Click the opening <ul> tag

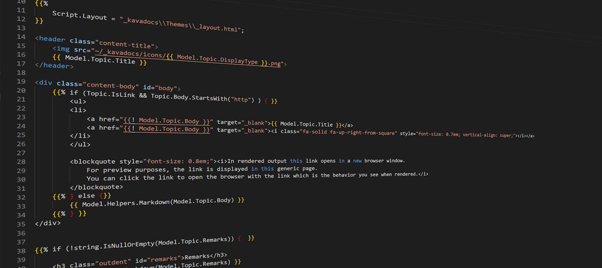pos(78,101)
